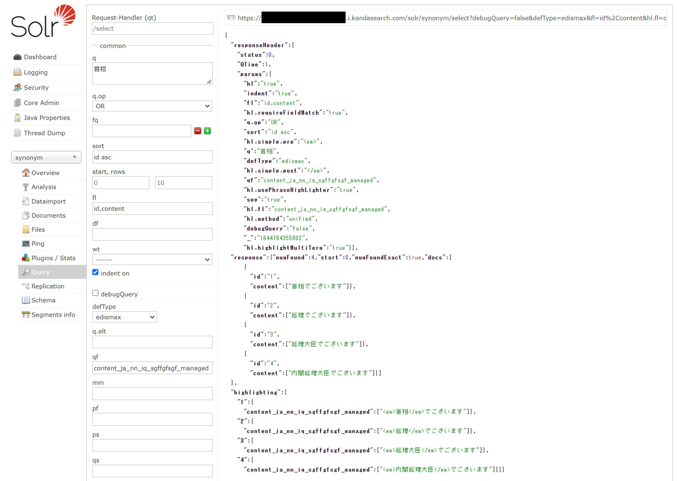
Task: Click the ps input field
Action: [x=152, y=445]
